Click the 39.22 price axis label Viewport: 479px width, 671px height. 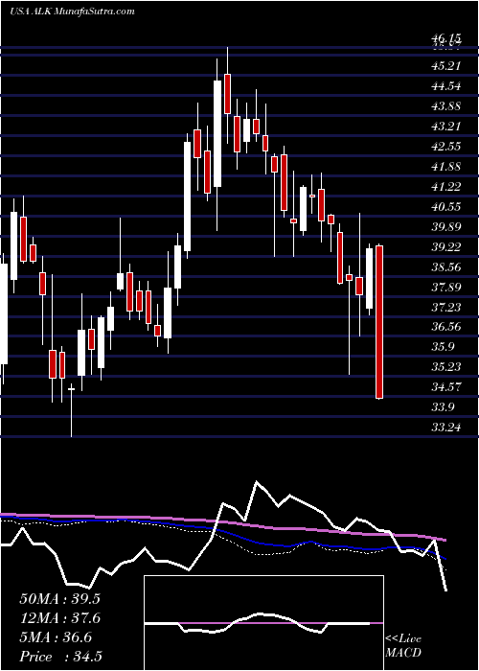coord(445,247)
